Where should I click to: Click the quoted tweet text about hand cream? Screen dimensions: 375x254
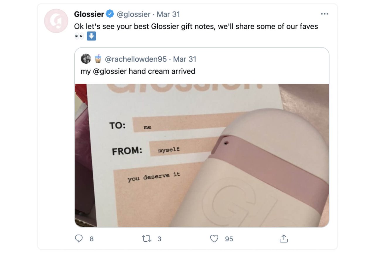(138, 71)
